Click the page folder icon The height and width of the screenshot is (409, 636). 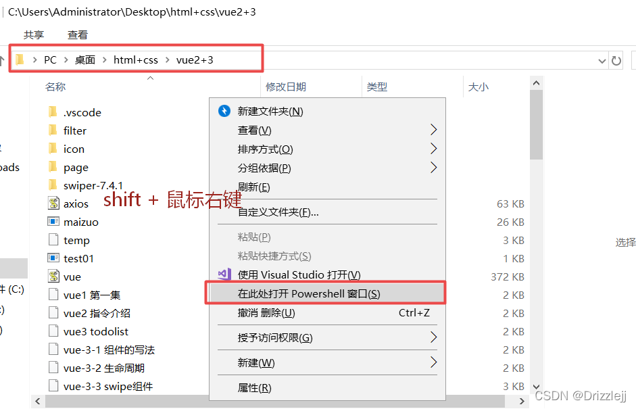(53, 166)
